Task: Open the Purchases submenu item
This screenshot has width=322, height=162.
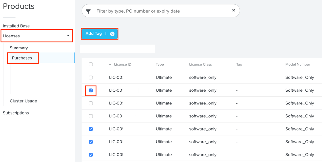Action: tap(22, 58)
